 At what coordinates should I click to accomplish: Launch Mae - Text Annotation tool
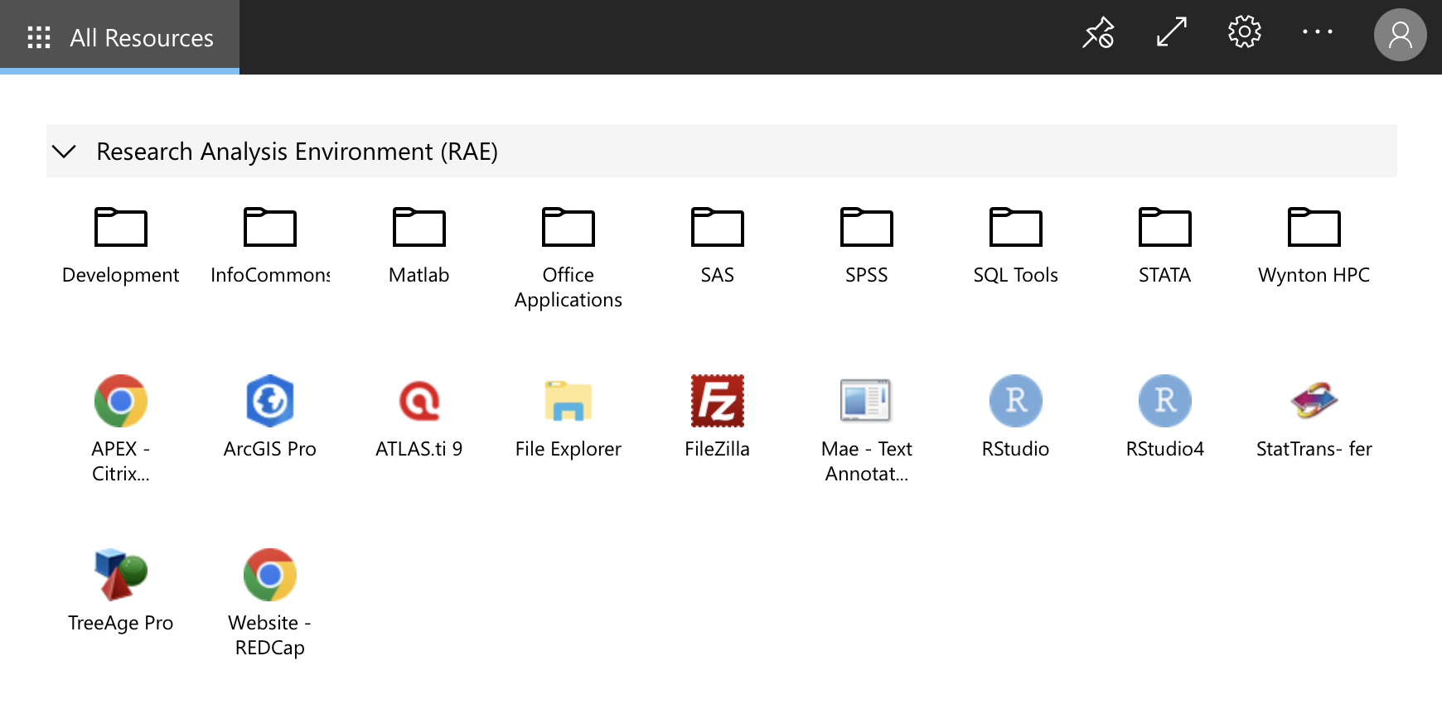tap(867, 429)
